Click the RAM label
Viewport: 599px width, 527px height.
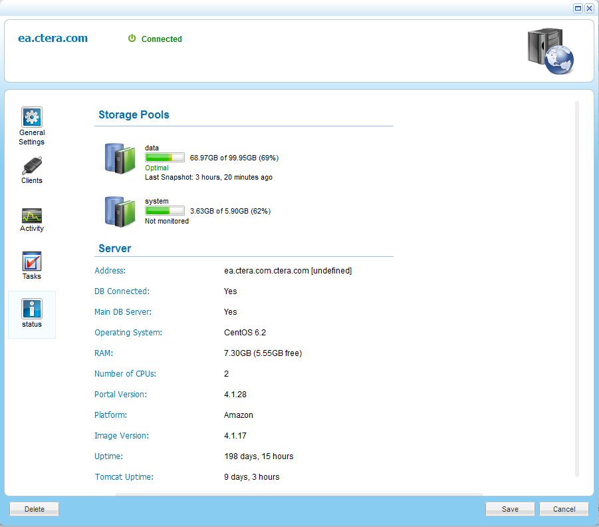(104, 353)
